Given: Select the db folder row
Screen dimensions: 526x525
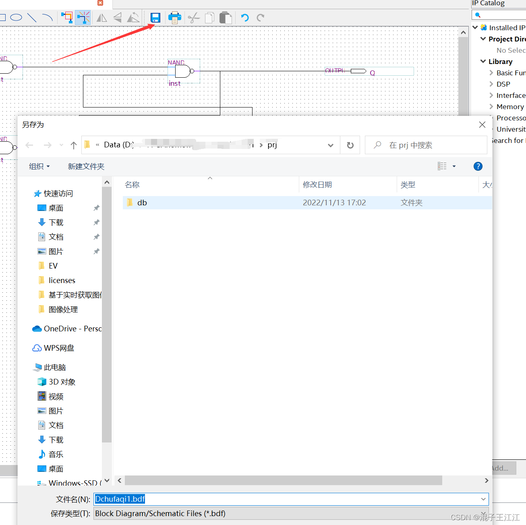Looking at the screenshot, I should [x=307, y=203].
